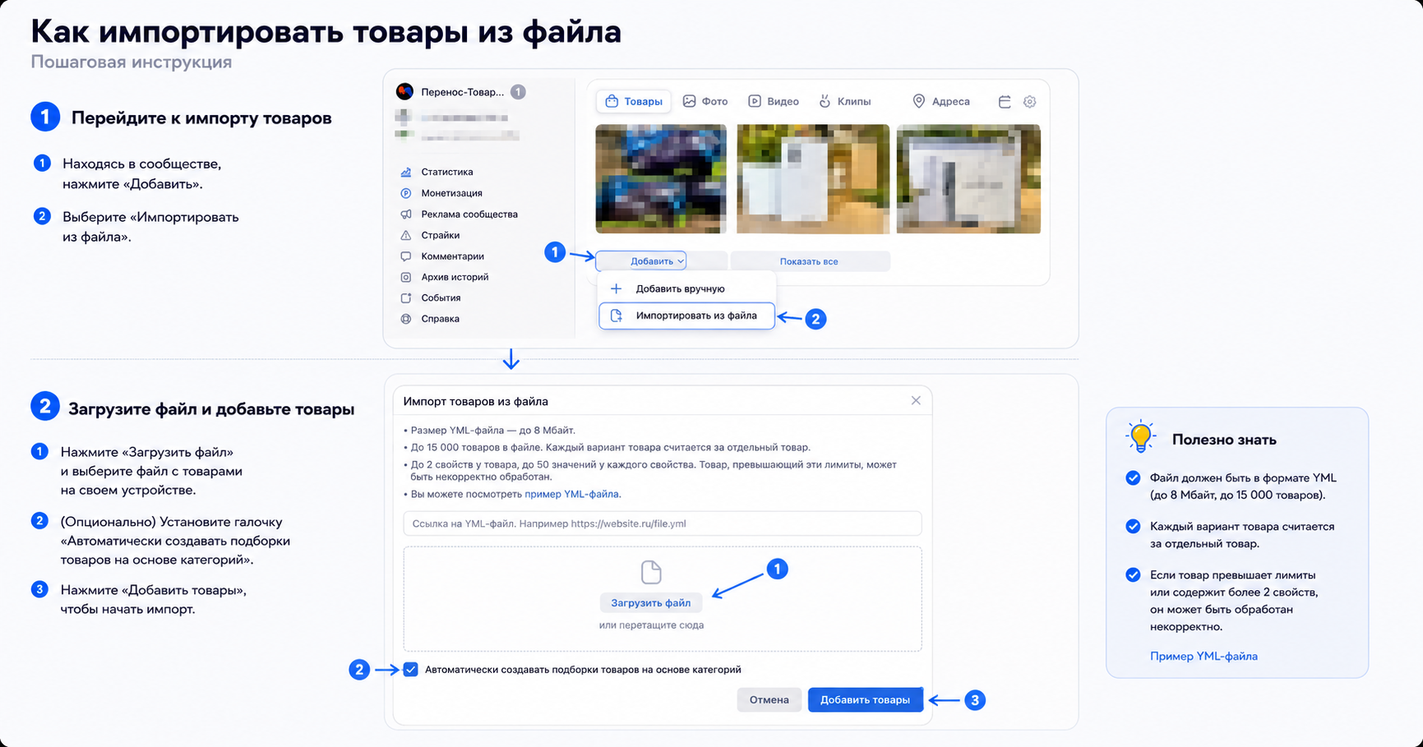Open пример YML-файла link in dialog
This screenshot has height=747, width=1423.
571,494
